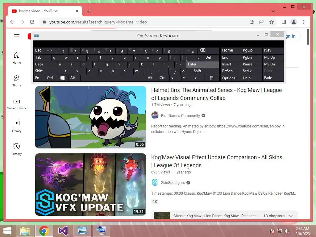The height and width of the screenshot is (237, 316).
Task: Open the YouTube hamburger guide menu
Action: [x=17, y=36]
